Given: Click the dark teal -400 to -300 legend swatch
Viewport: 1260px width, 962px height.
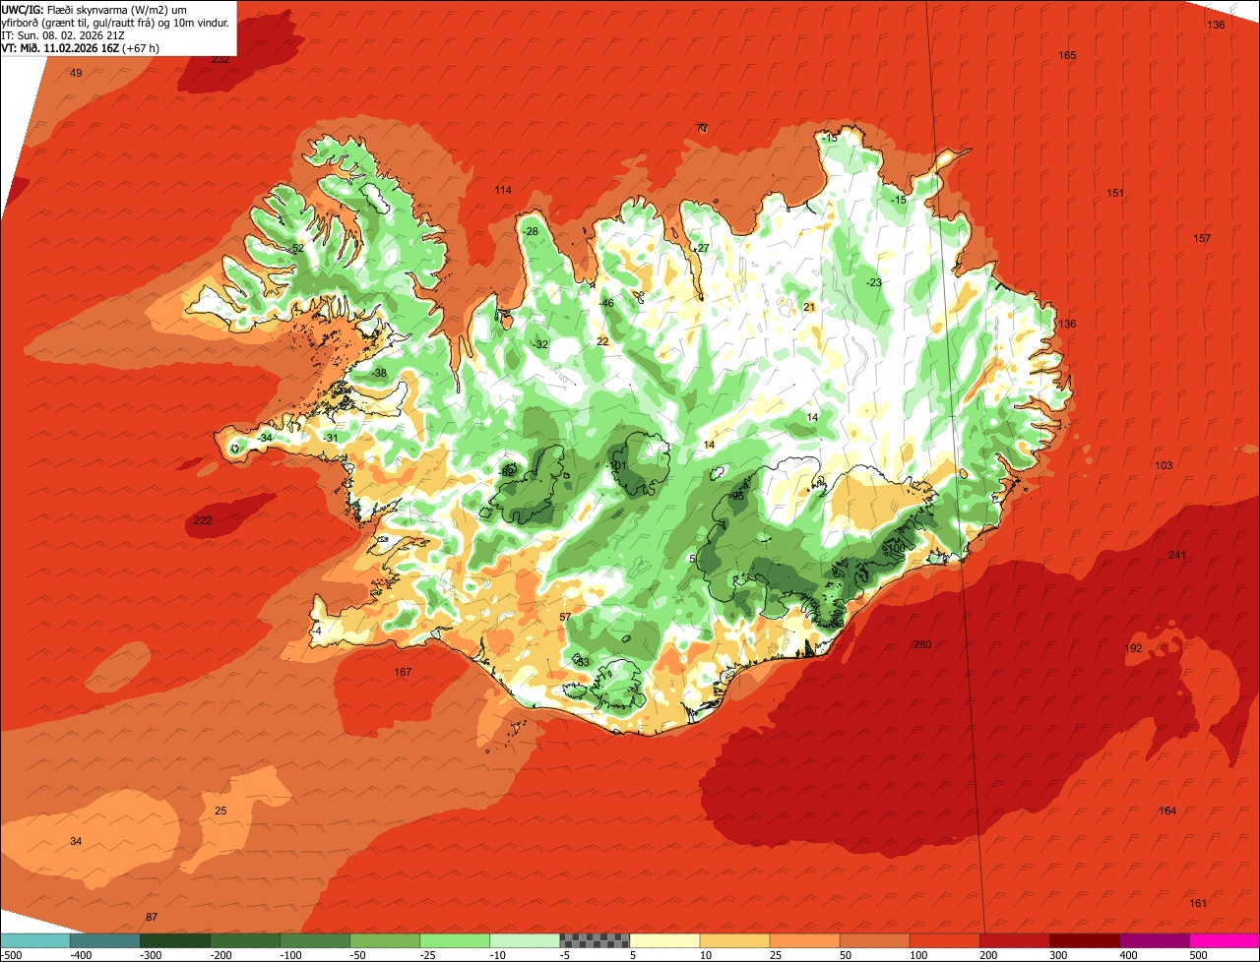Looking at the screenshot, I should coord(105,940).
